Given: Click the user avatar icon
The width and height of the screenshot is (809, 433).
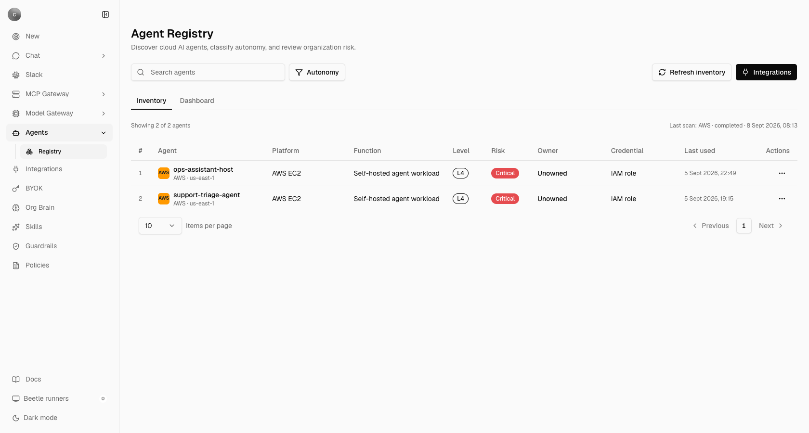Looking at the screenshot, I should tap(14, 14).
